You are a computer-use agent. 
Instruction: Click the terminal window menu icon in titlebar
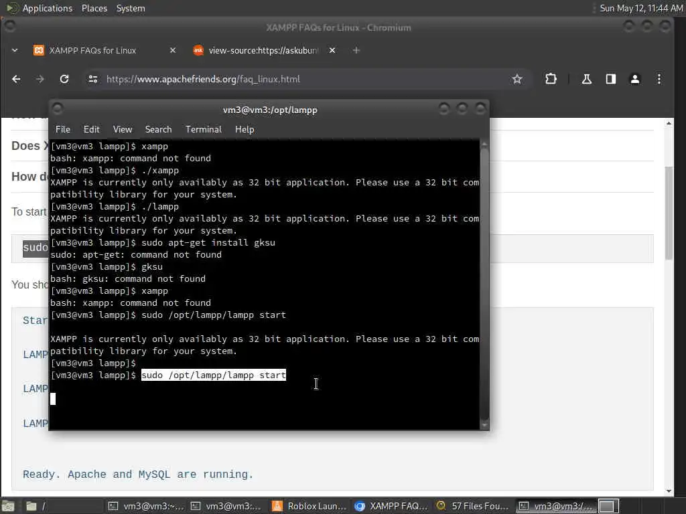click(58, 108)
